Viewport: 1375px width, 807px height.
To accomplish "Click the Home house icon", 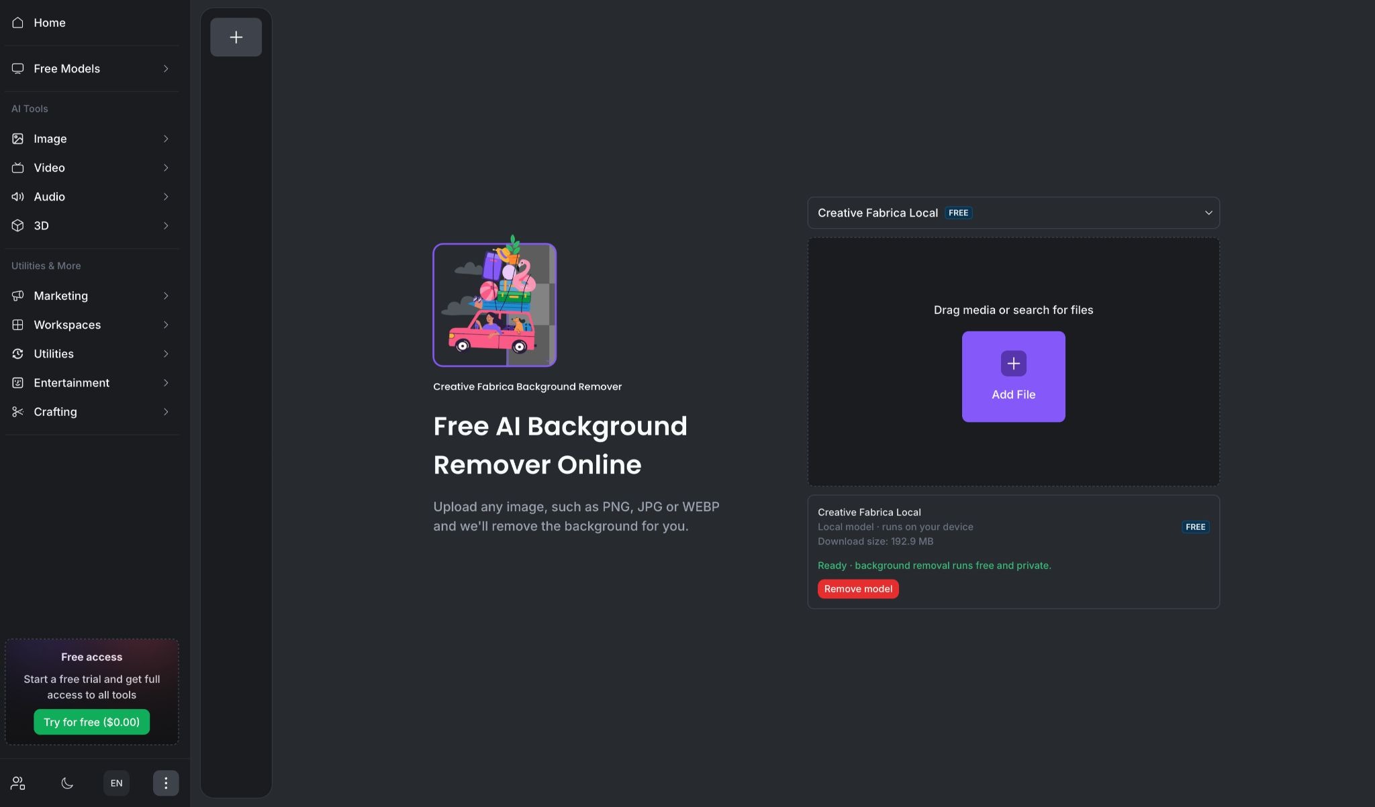I will point(18,22).
